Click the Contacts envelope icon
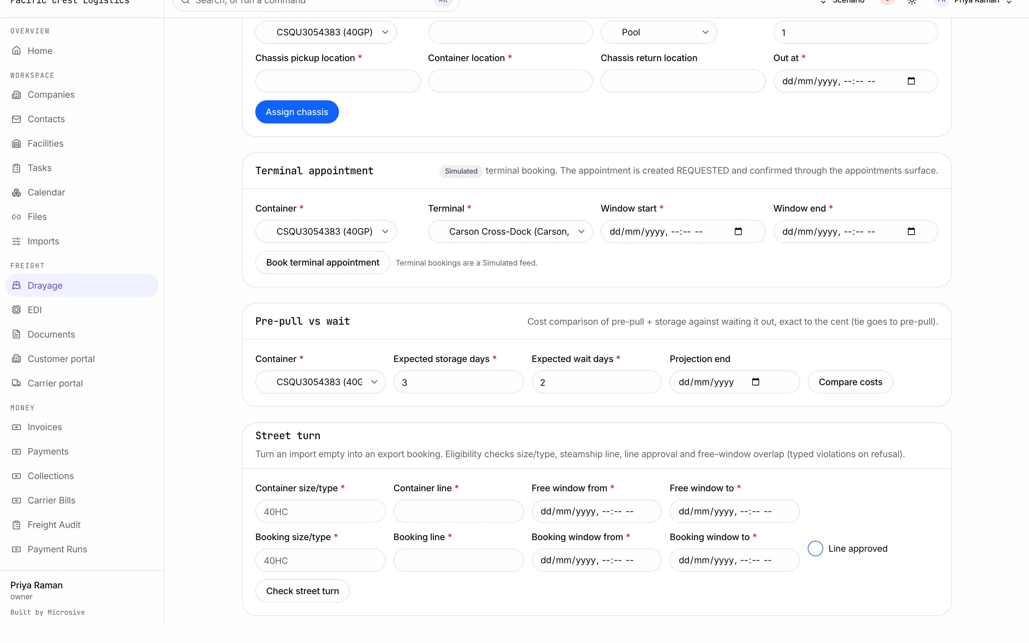Screen dimensions: 1029x643 16,119
